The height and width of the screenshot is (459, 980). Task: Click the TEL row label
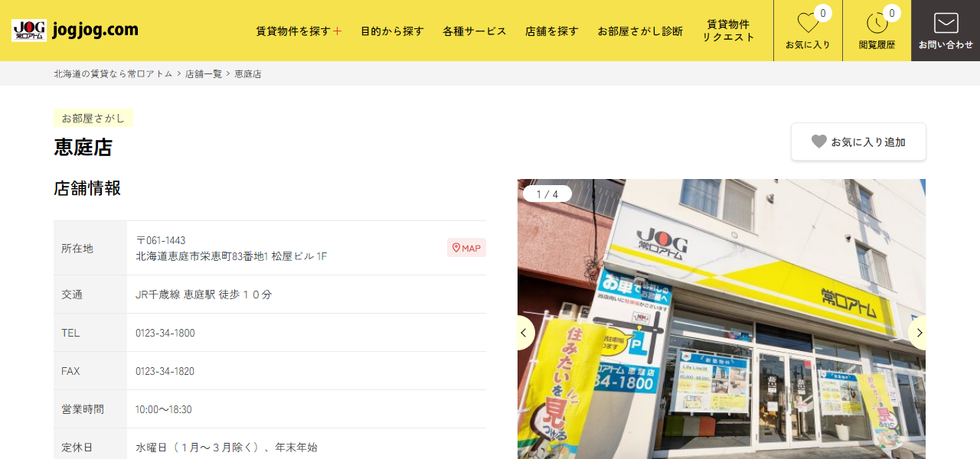[x=70, y=333]
